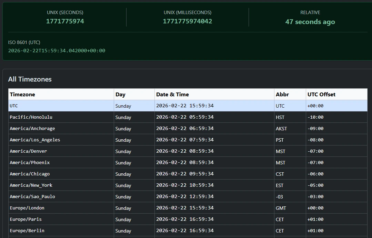Sort by the Date & Time column
The width and height of the screenshot is (372, 238).
(172, 94)
